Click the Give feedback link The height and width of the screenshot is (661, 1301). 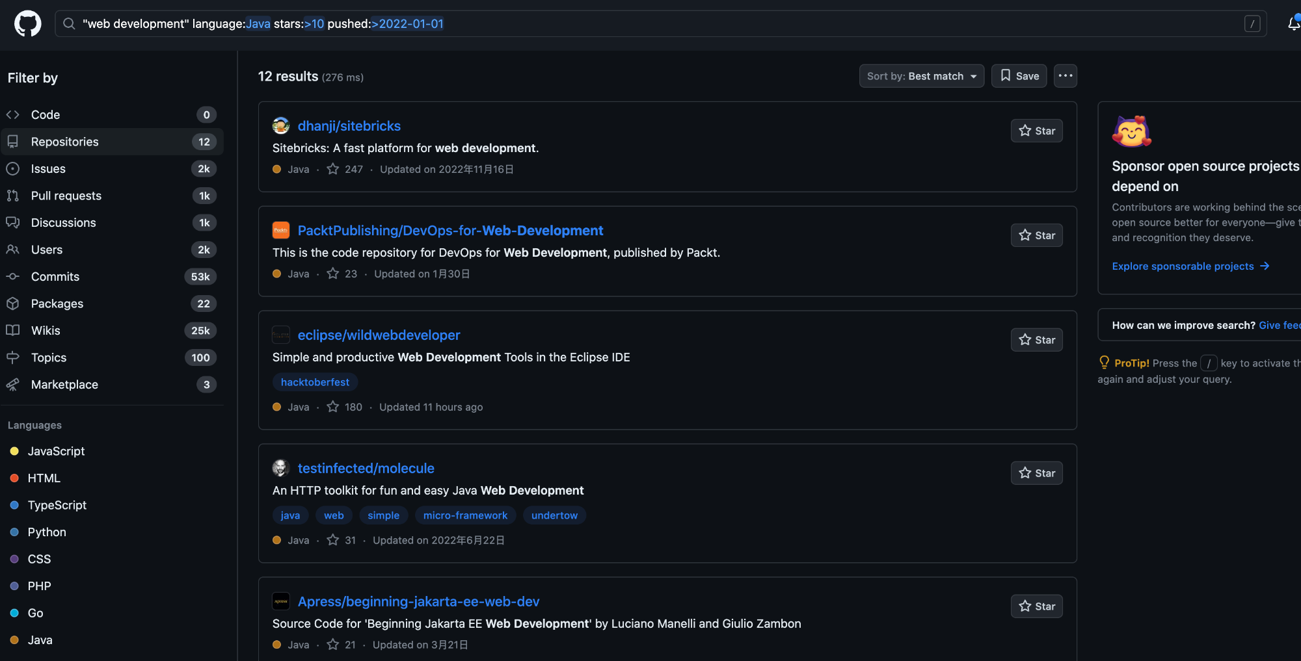pos(1280,325)
